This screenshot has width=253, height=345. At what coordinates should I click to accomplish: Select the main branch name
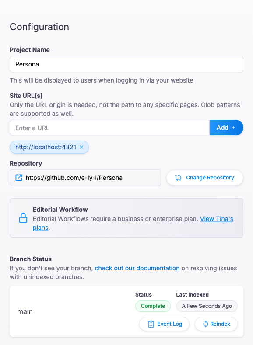point(25,311)
